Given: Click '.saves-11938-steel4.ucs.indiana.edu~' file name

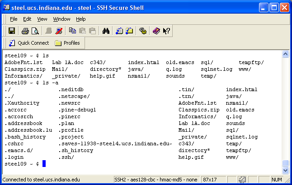Looking at the screenshot, I should pos(115,143).
